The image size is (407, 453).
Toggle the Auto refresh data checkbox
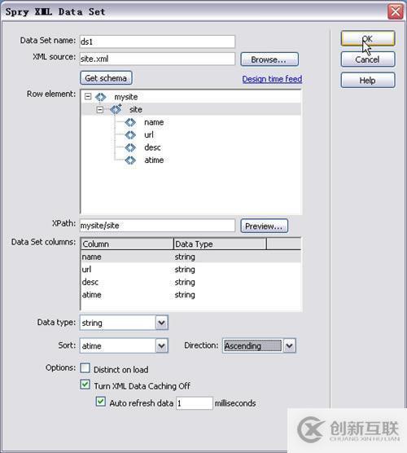pyautogui.click(x=100, y=402)
